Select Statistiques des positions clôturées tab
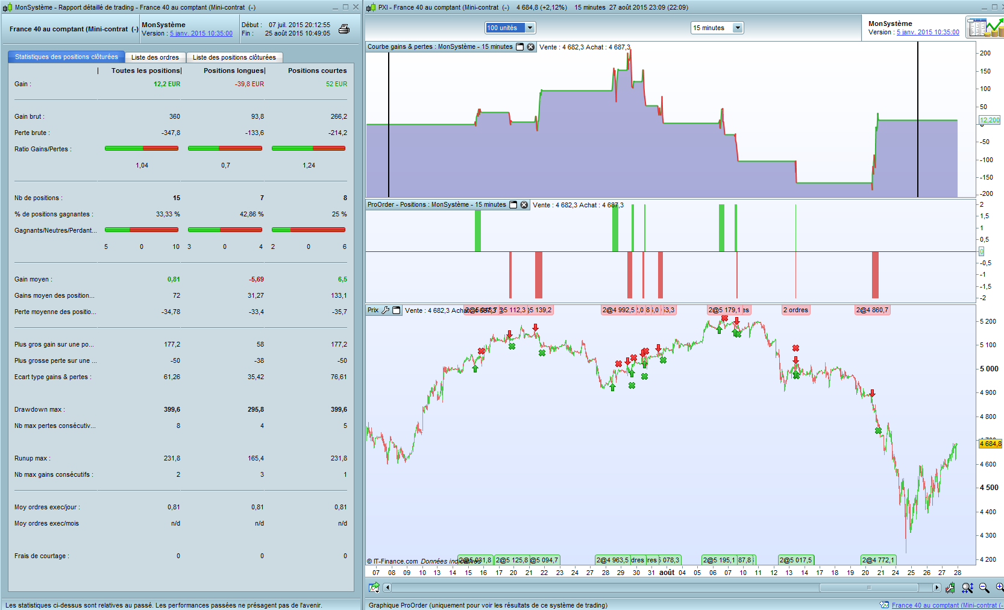1004x610 pixels. coord(66,57)
